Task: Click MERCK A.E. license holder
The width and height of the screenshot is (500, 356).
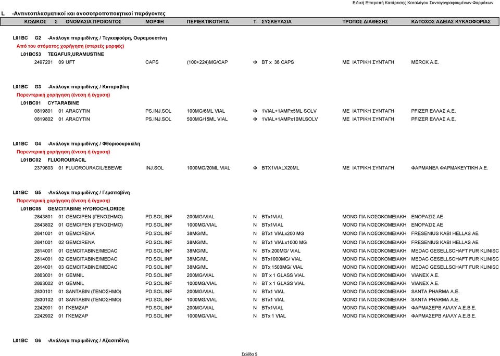Action: pos(425,62)
